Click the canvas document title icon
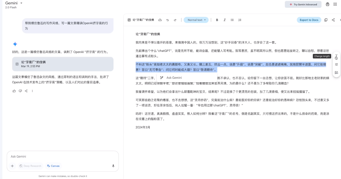The width and height of the screenshot is (341, 179). (x=129, y=20)
